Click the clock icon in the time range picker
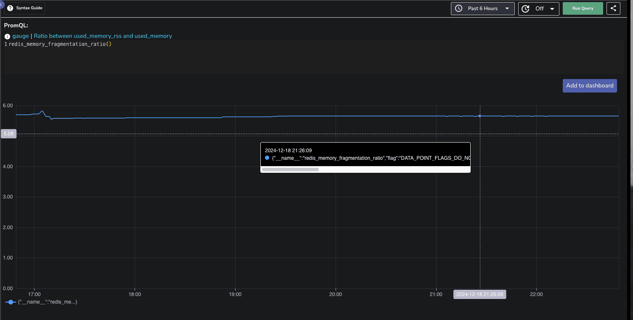Screen dimensions: 633x320 (459, 8)
